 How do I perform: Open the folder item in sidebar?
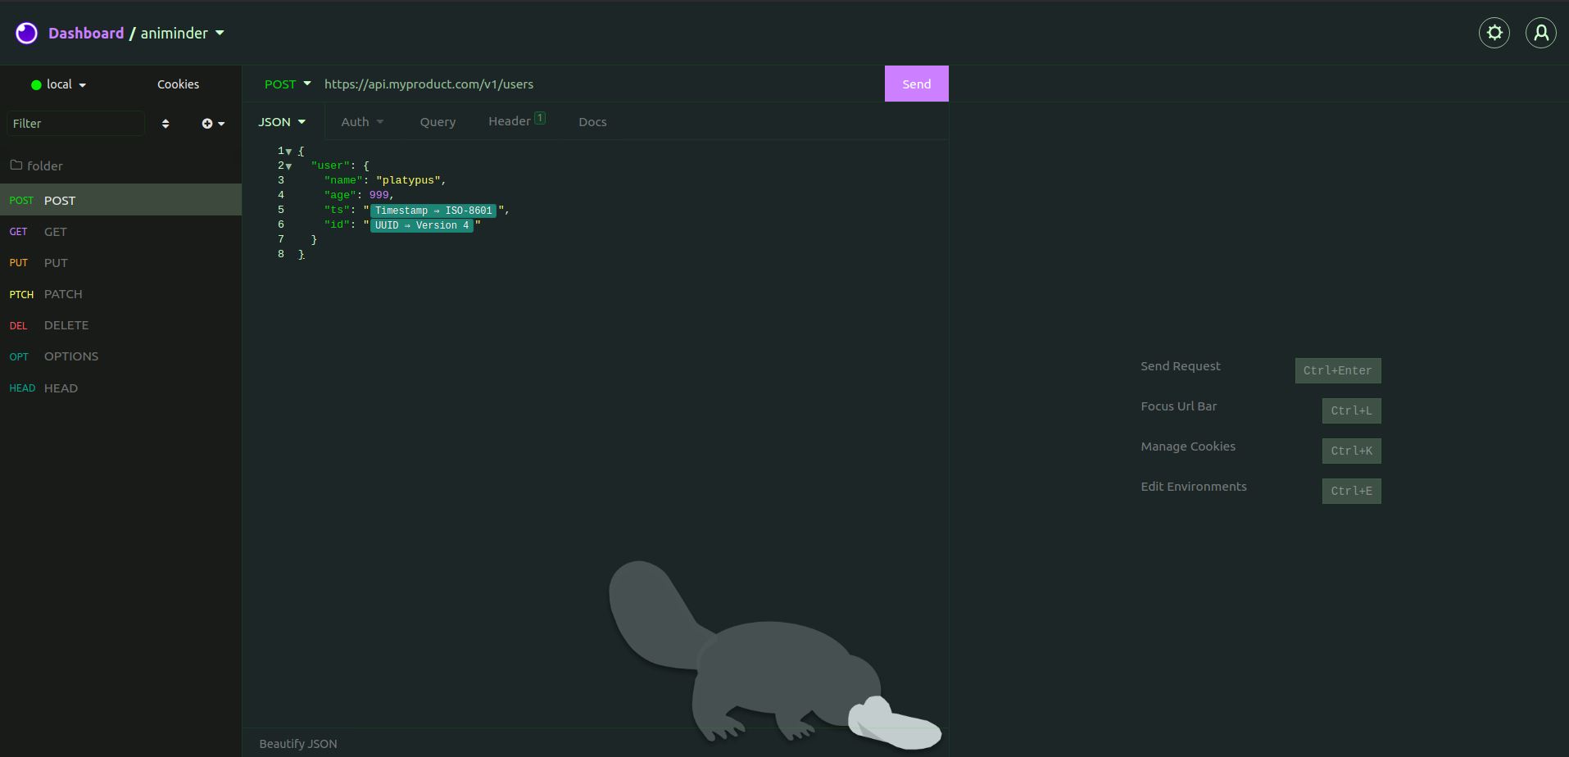coord(120,165)
